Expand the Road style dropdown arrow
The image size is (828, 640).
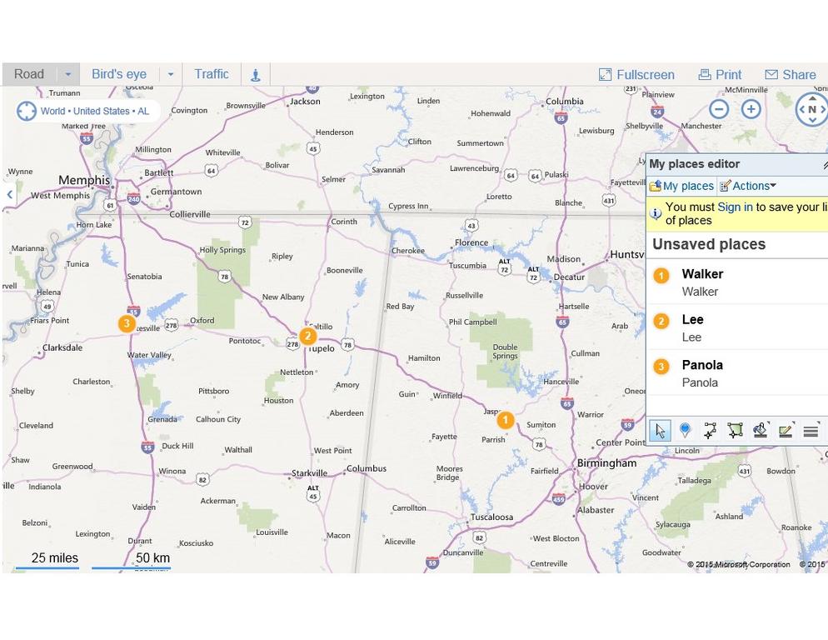(x=68, y=74)
